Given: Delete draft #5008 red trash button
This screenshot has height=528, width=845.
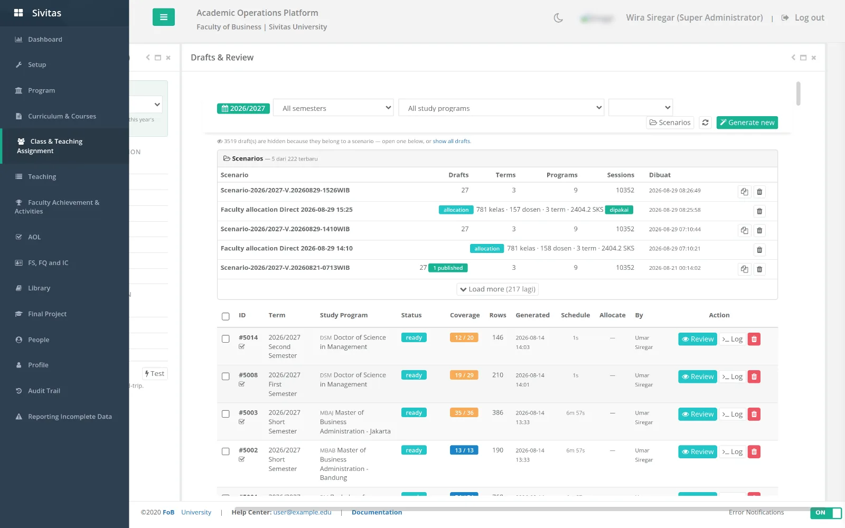Looking at the screenshot, I should point(754,376).
